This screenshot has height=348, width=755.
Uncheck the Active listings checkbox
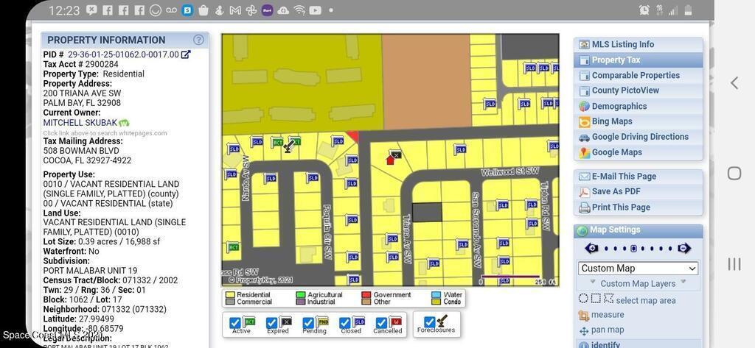click(235, 323)
